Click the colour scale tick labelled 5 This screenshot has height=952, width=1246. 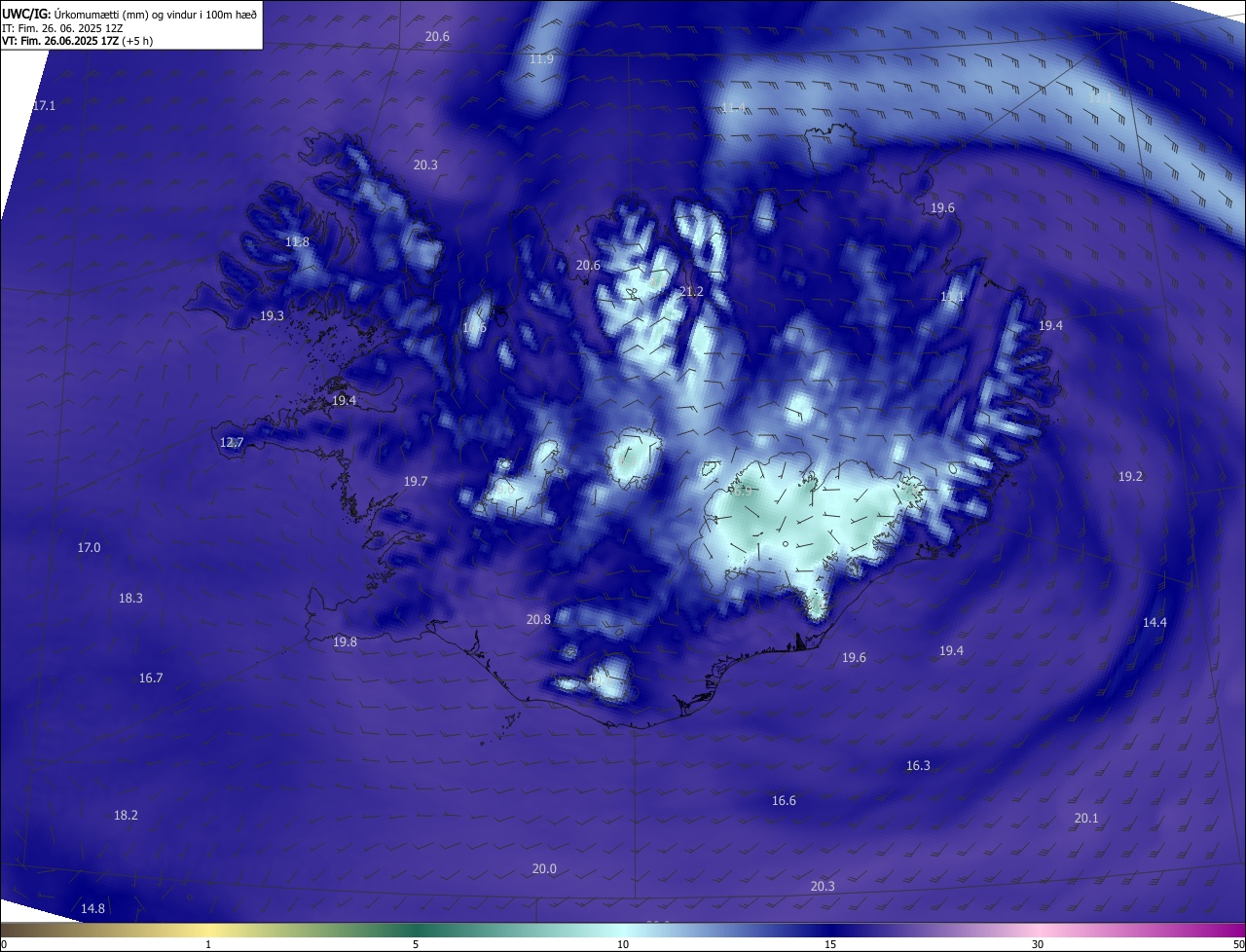click(x=416, y=944)
